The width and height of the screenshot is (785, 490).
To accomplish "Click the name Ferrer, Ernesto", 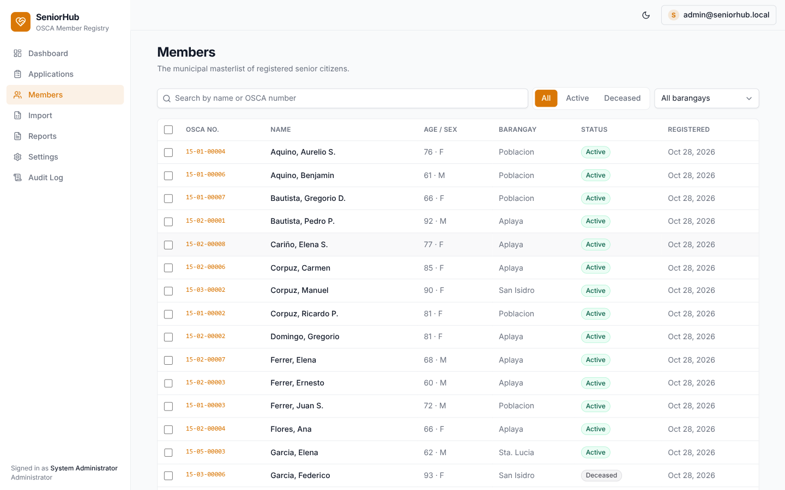I will click(297, 383).
